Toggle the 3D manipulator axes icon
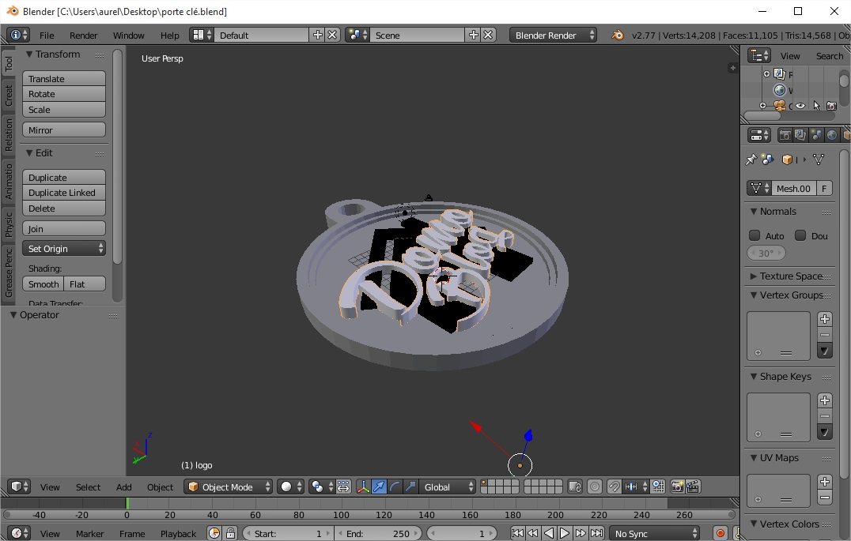This screenshot has height=541, width=851. tap(363, 487)
